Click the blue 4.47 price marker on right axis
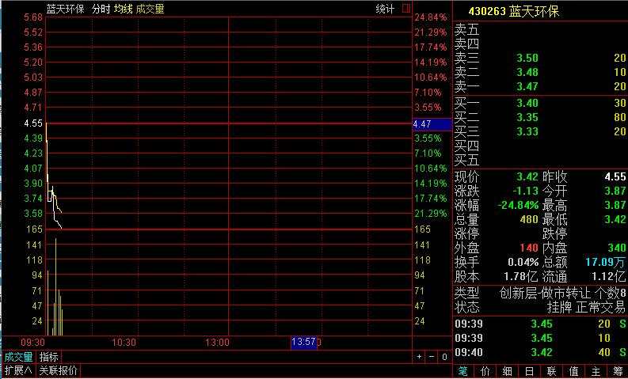 [x=432, y=124]
